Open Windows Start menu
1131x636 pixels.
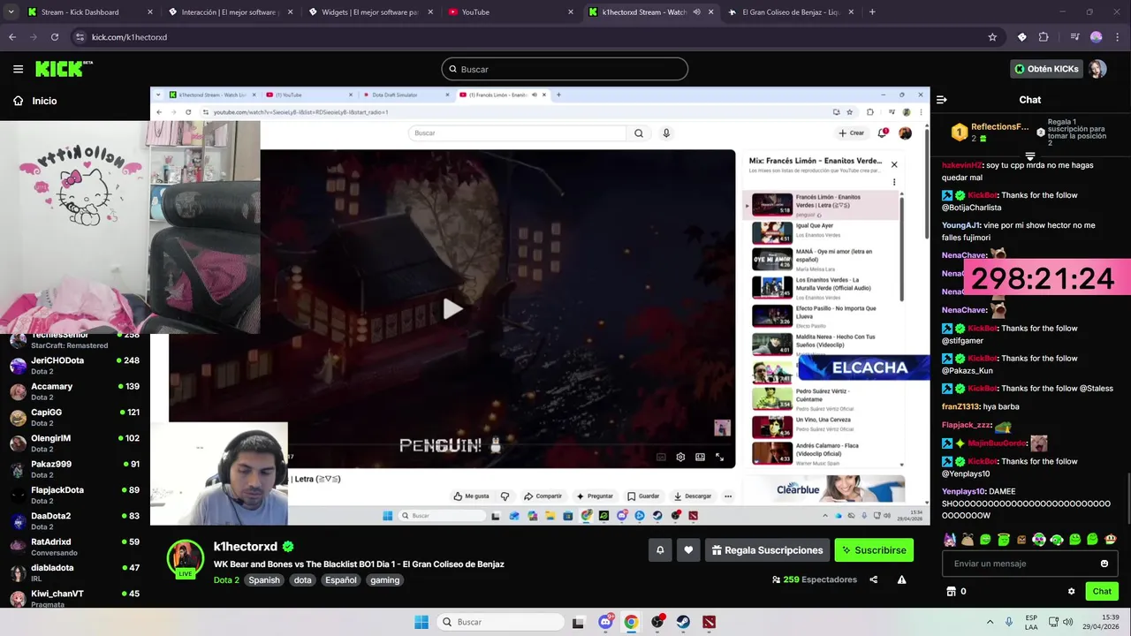tap(421, 622)
